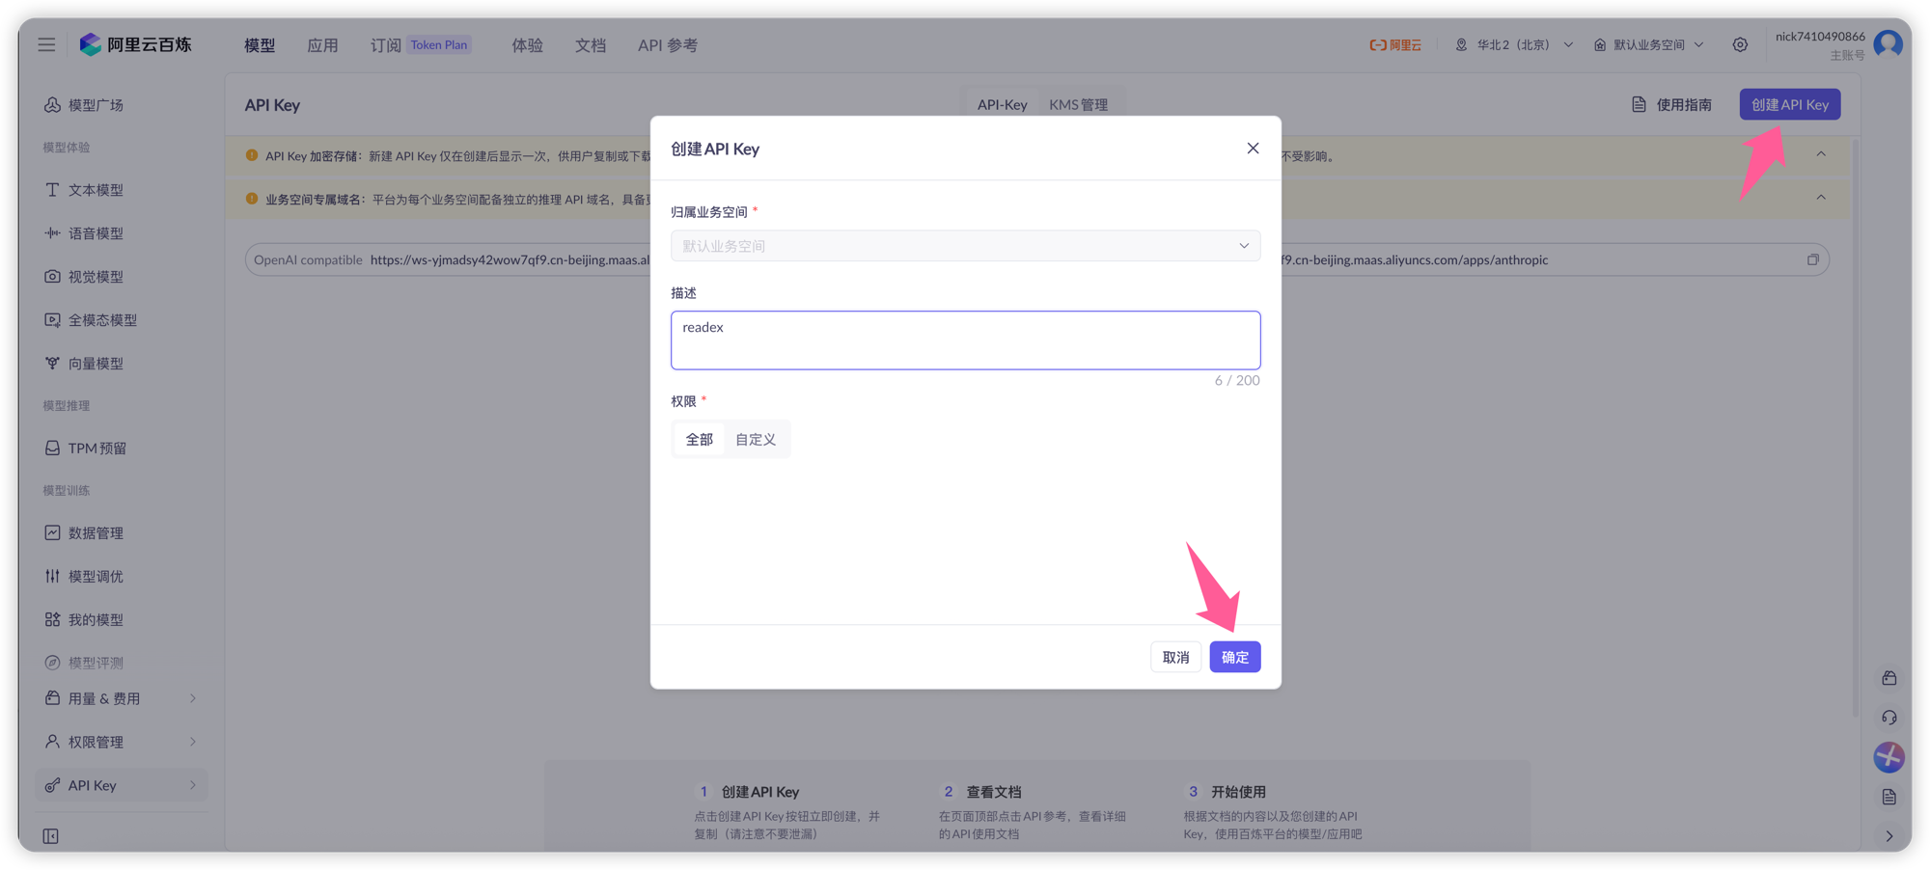Select 全部 permission option
This screenshot has height=870, width=1930.
point(699,439)
